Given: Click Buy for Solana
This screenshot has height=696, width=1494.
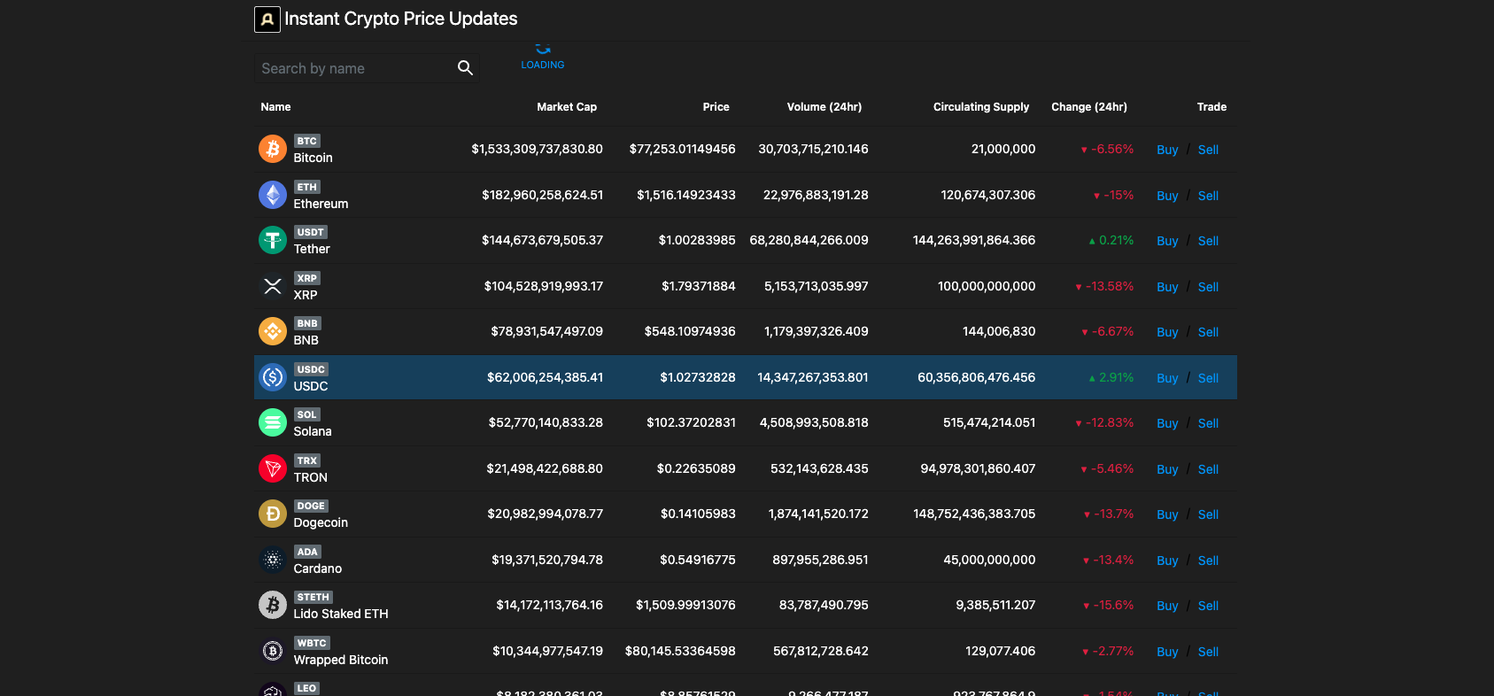Looking at the screenshot, I should click(x=1167, y=423).
